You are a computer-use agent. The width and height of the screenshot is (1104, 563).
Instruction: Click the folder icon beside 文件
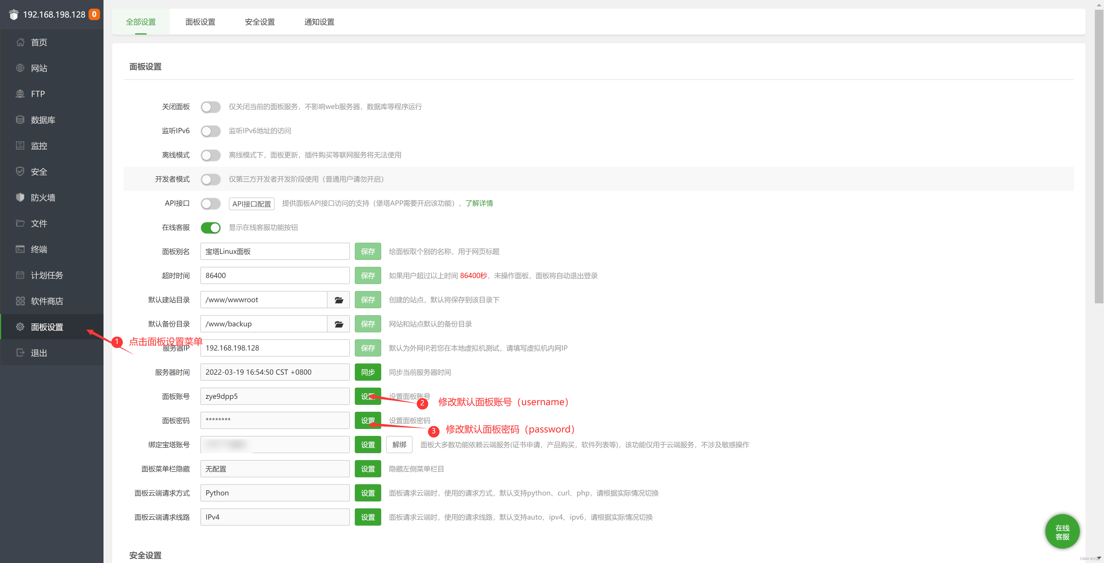tap(20, 223)
